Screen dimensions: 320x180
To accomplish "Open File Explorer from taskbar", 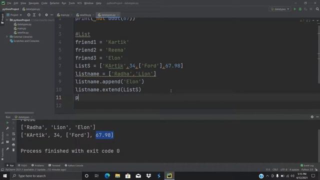I will coord(117,175).
